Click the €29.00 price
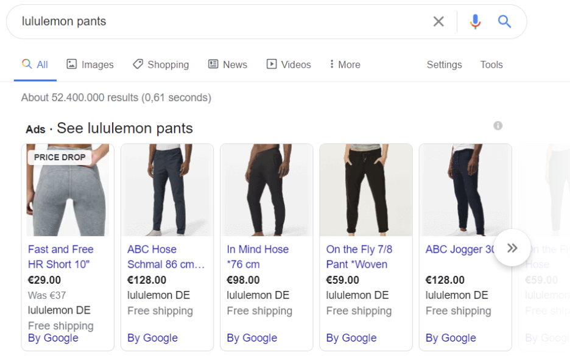The image size is (570, 358). [x=44, y=280]
